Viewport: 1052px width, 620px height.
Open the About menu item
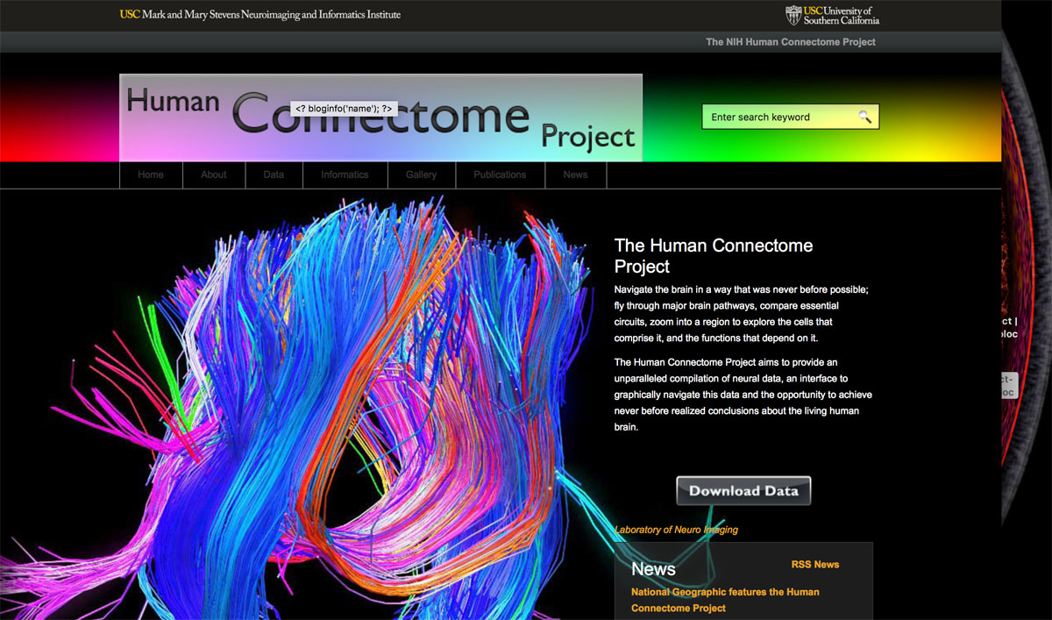click(x=214, y=175)
